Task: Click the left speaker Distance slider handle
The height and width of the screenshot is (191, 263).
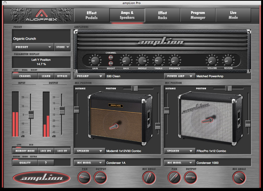Action: 76,110
